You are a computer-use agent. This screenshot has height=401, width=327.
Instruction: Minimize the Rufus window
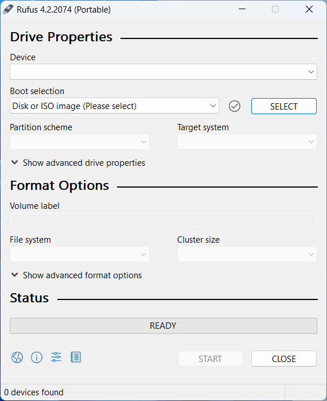point(242,9)
